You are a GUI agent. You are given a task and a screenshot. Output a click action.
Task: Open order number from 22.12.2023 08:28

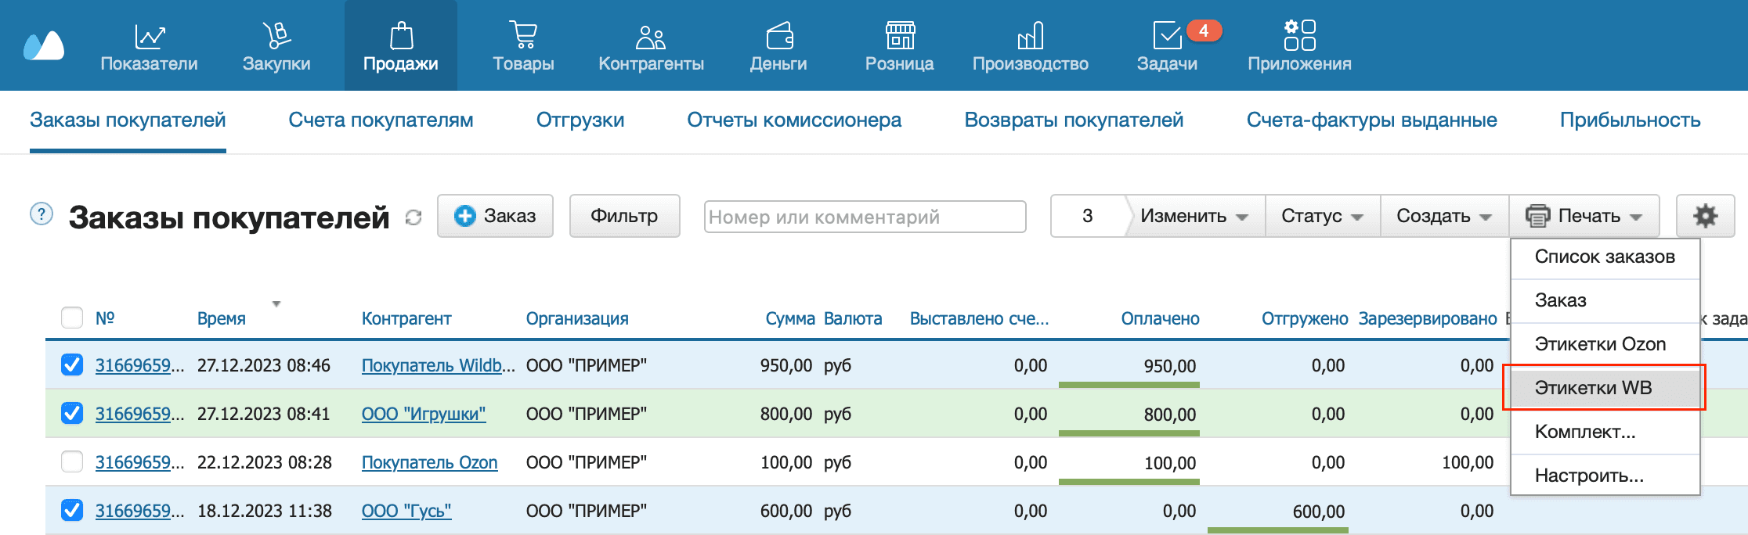coord(139,462)
